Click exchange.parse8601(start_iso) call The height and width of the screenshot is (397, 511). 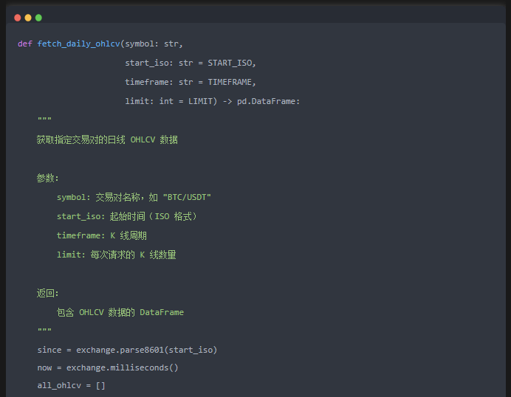point(147,350)
